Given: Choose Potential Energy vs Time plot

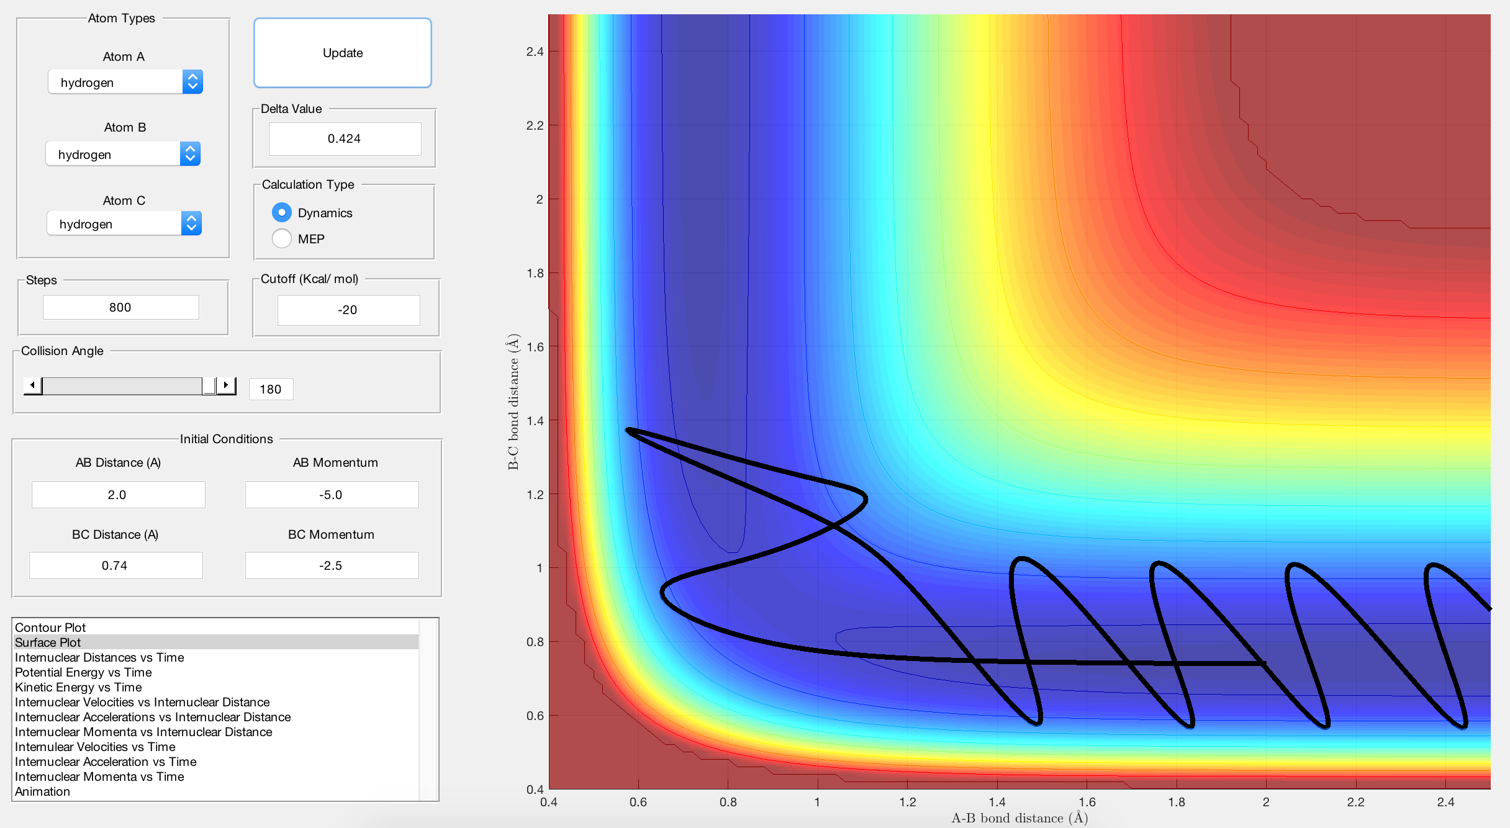Looking at the screenshot, I should click(83, 672).
